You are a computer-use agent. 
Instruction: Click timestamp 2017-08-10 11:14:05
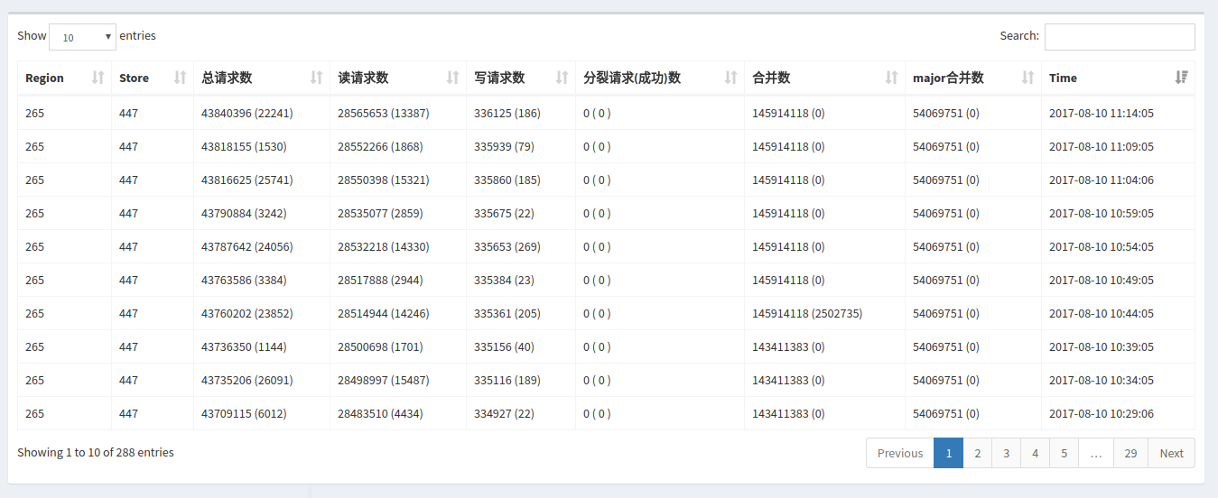coord(1102,113)
